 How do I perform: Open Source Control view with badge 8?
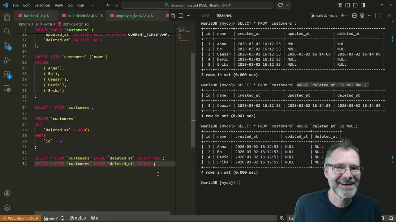click(7, 46)
